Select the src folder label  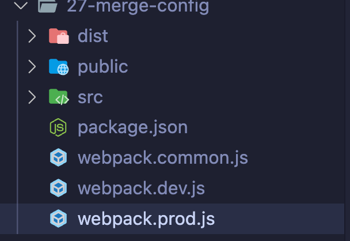pyautogui.click(x=90, y=97)
